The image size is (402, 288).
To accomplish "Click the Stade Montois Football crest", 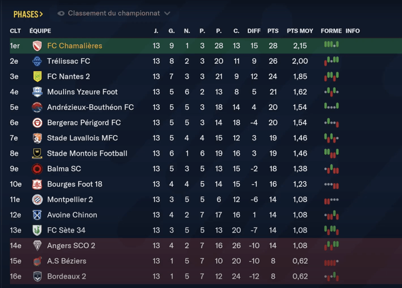I will tap(37, 154).
